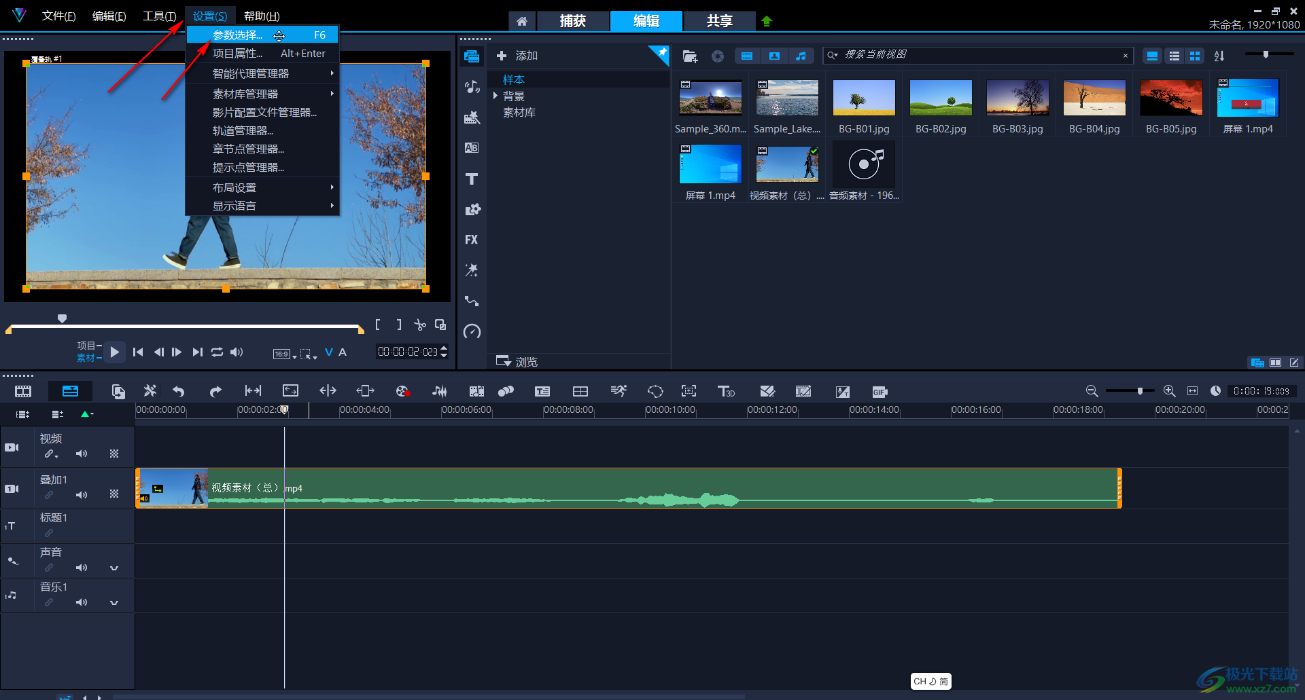Open the 帮助 menu

(262, 16)
